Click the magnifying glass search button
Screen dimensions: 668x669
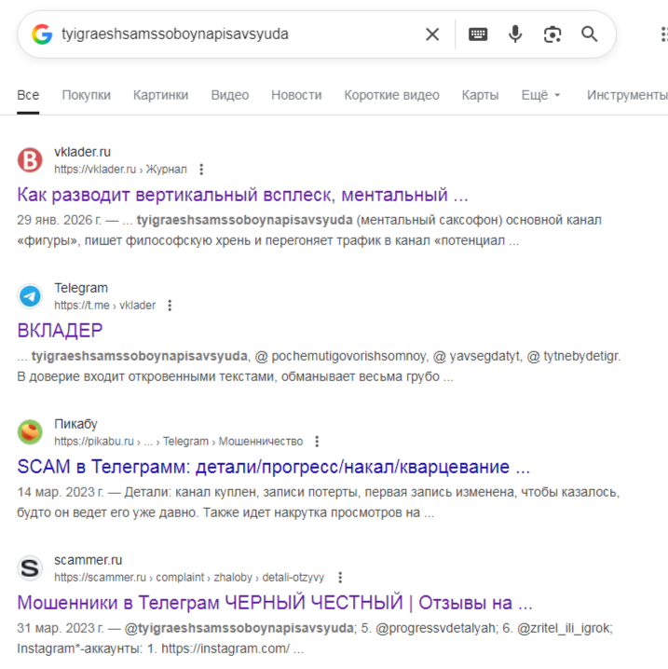click(x=590, y=34)
